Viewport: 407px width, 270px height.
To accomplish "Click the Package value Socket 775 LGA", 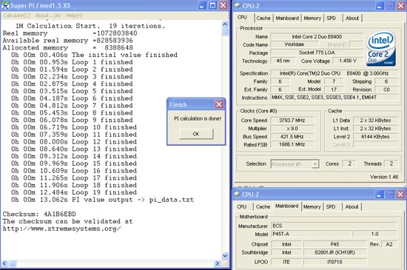I will click(317, 53).
